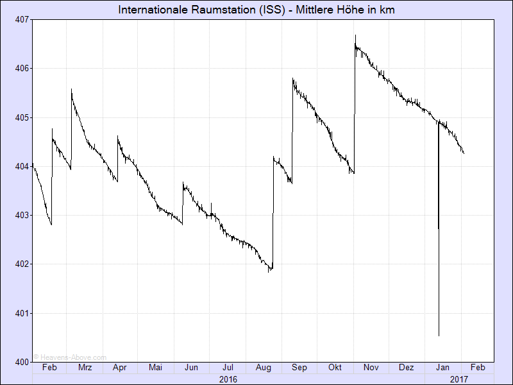
Task: Select the 2017 year label
Action: tap(458, 379)
